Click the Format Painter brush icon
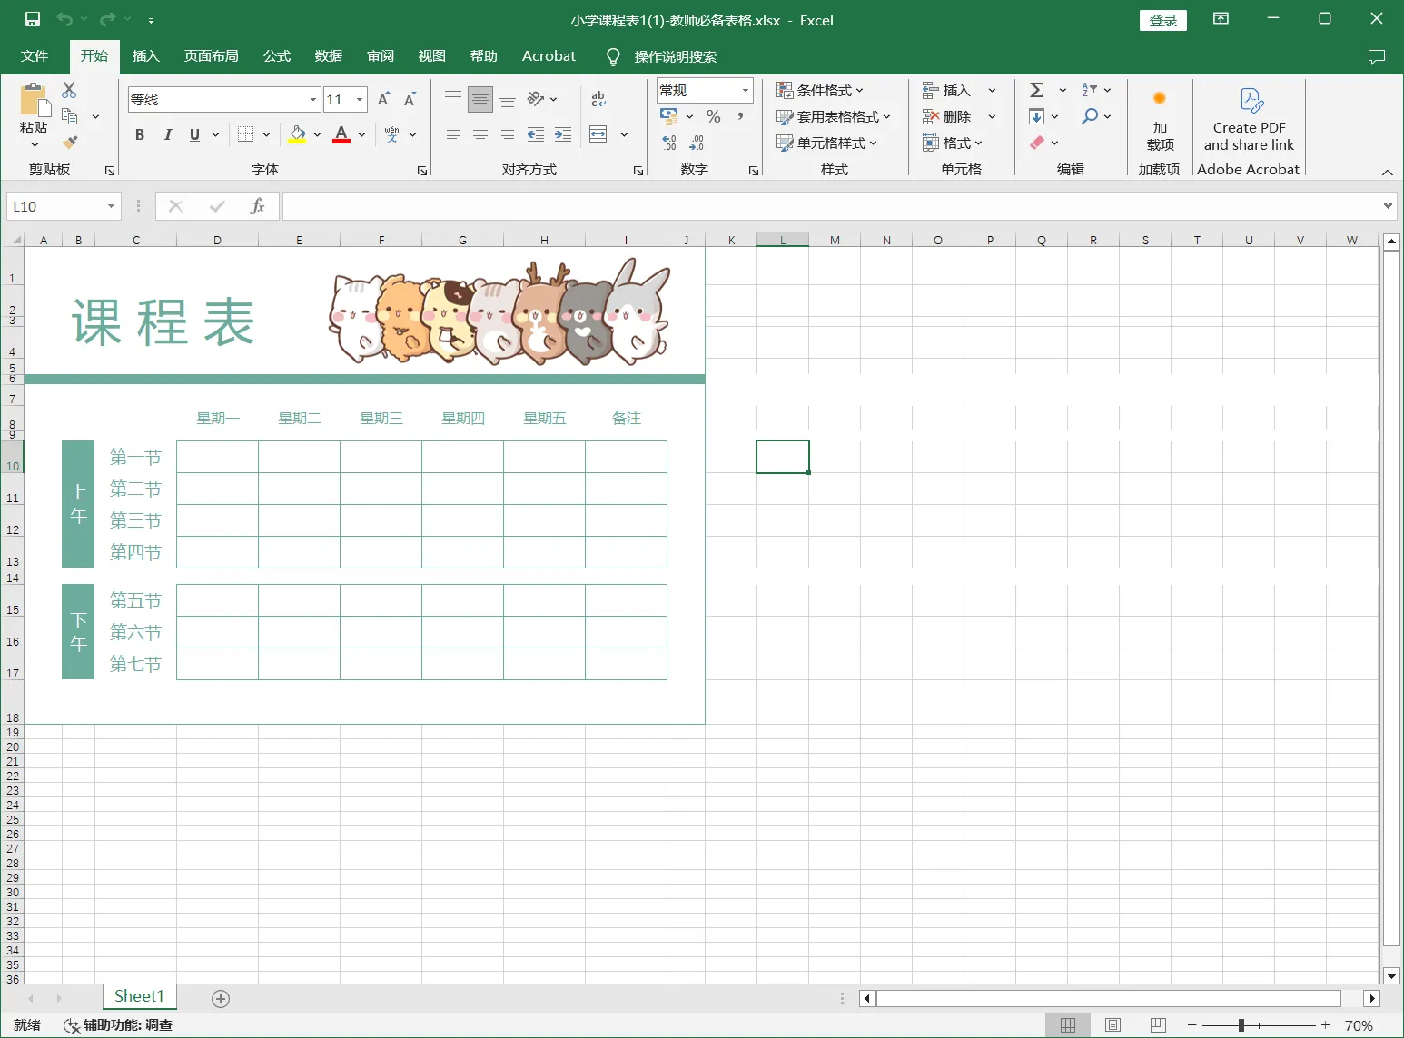The height and width of the screenshot is (1038, 1404). click(70, 143)
